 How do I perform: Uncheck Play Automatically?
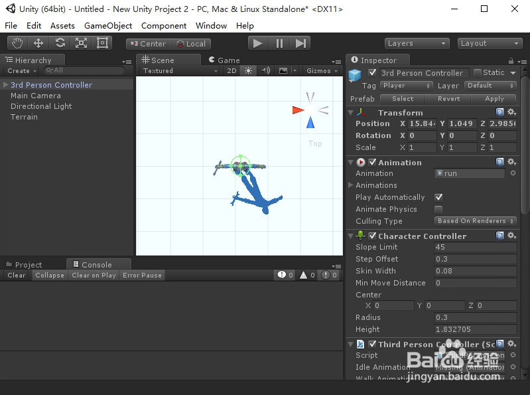coord(438,197)
